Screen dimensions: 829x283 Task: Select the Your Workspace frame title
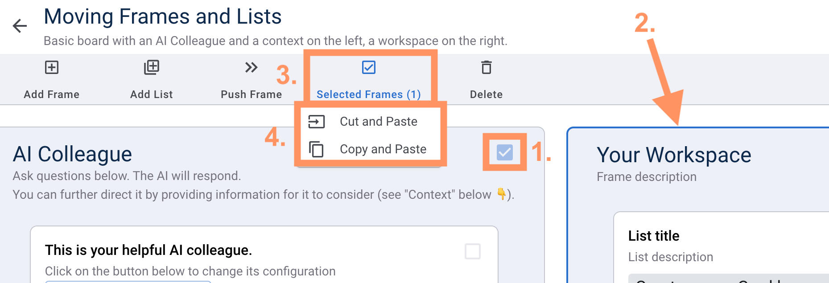tap(674, 155)
